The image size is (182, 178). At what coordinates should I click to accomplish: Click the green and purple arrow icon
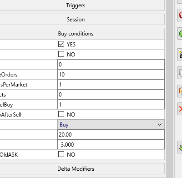click(180, 147)
